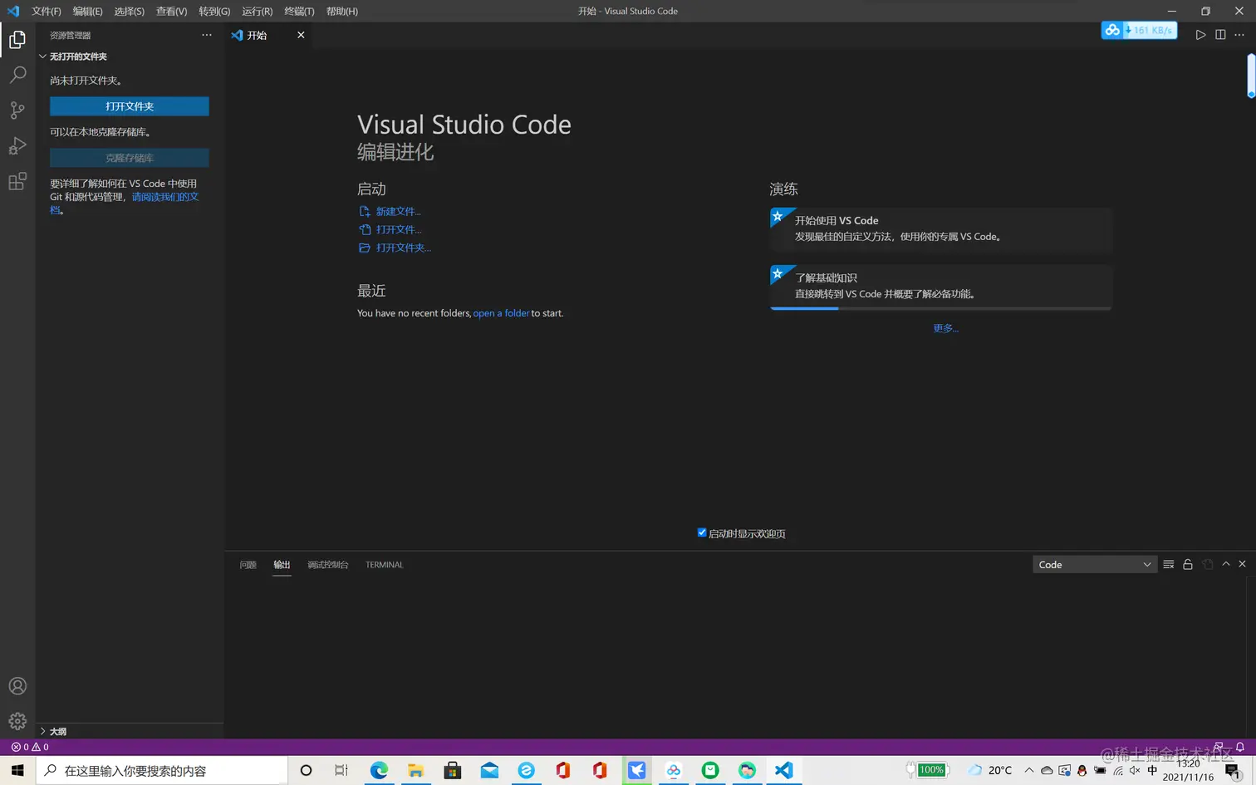This screenshot has height=785, width=1256.
Task: Switch to the 问题 panel tab
Action: pyautogui.click(x=248, y=565)
